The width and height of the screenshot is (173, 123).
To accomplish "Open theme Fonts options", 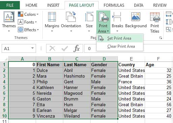I will point(27,22).
